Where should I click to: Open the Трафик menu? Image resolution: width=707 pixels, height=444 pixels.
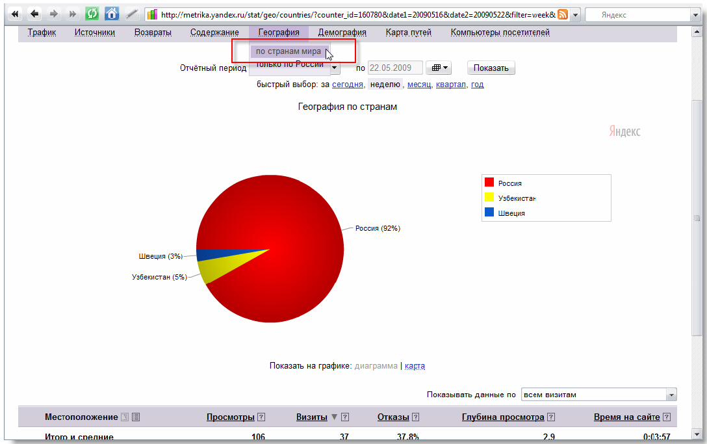(42, 33)
